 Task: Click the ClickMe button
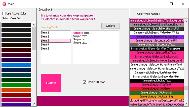coord(110,25)
